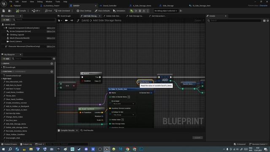This screenshot has width=270, height=152.
Task: Go back in graph navigation
Action: (x=66, y=21)
